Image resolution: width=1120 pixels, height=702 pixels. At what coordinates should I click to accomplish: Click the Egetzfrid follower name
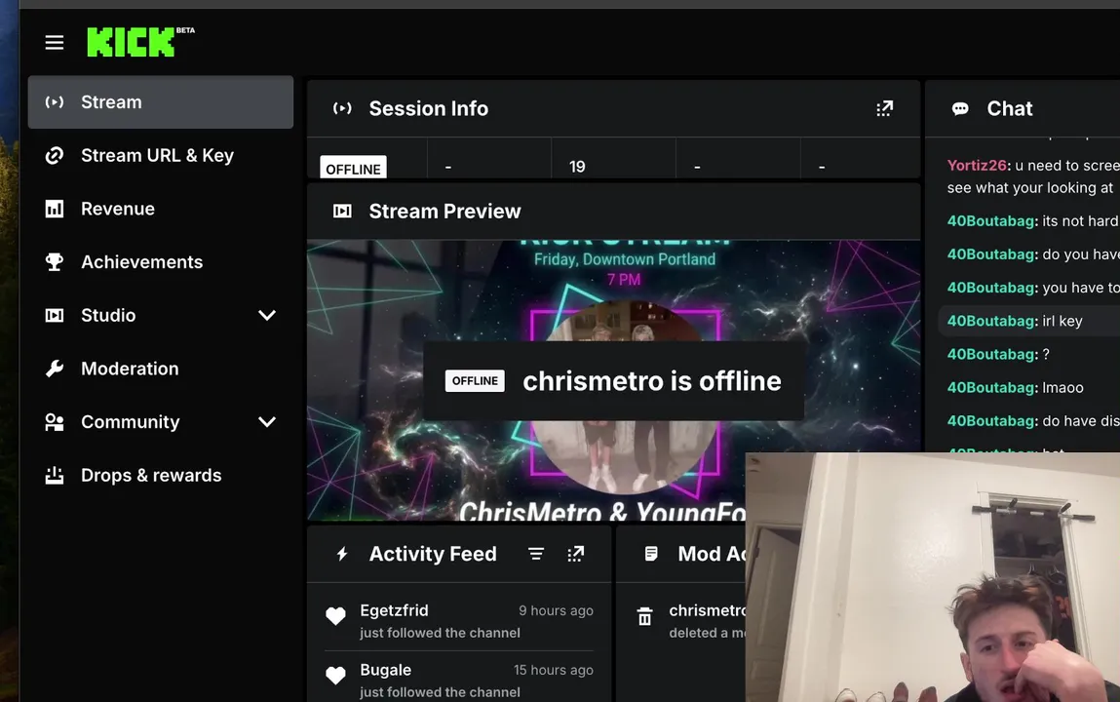(x=394, y=610)
